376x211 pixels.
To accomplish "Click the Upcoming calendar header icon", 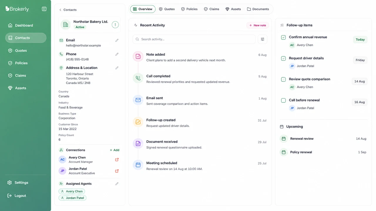I will click(x=282, y=127).
